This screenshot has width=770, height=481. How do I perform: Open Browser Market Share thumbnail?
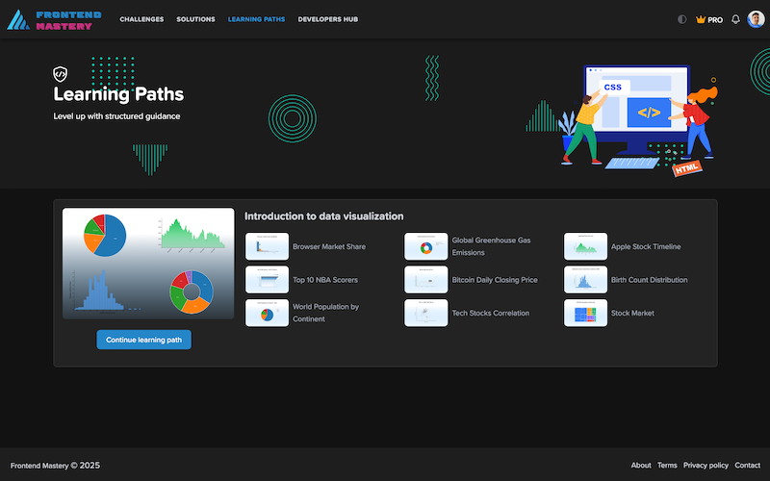click(267, 247)
